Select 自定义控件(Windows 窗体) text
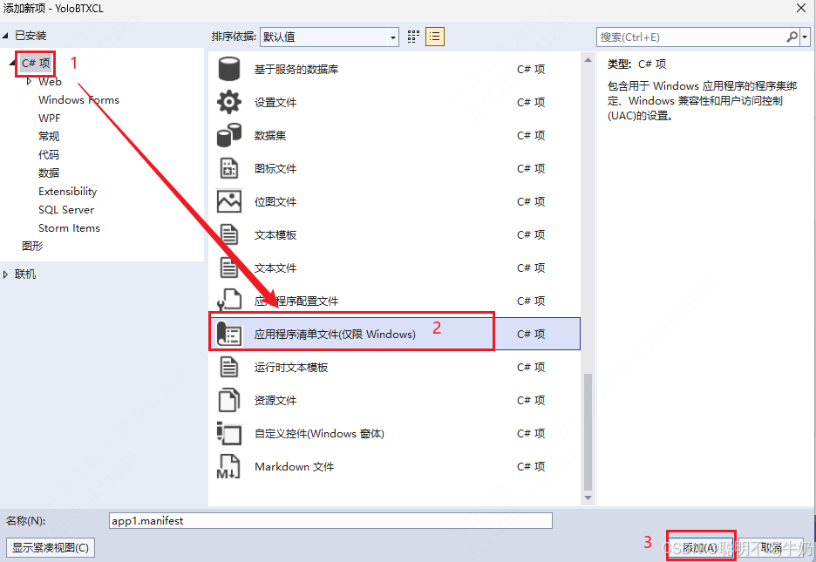 [x=319, y=434]
